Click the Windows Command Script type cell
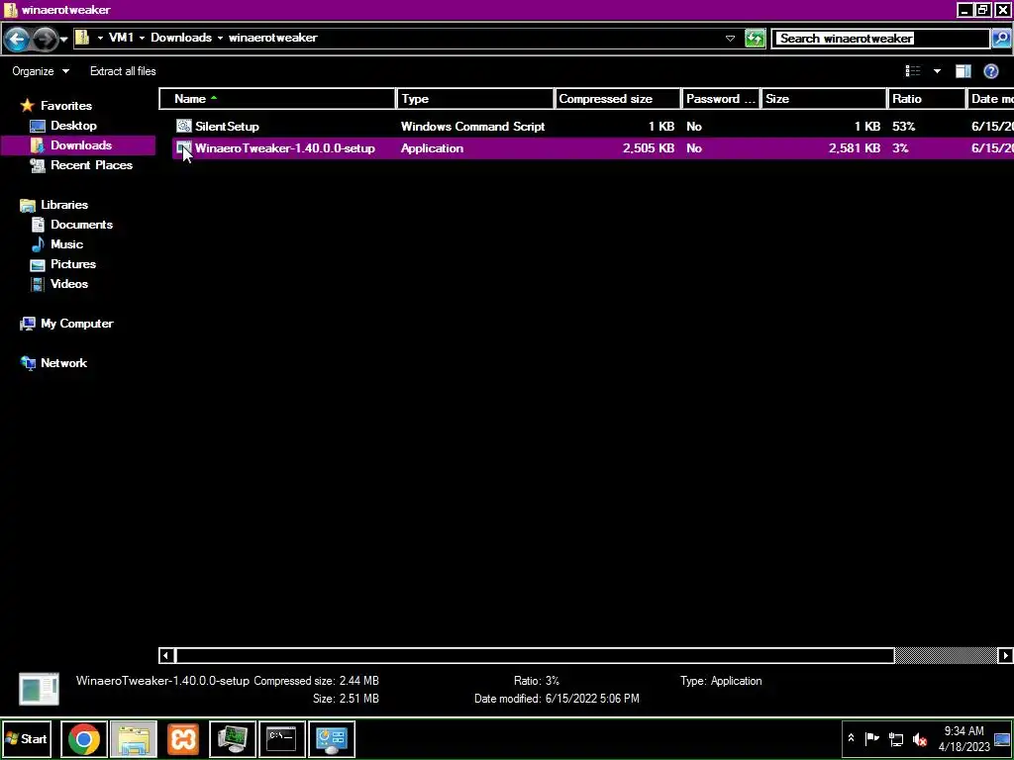This screenshot has height=760, width=1014. pos(472,126)
